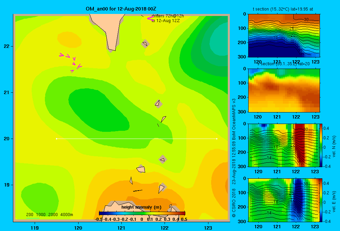Screen dimensions: 340x231
Task: Click the east endpoint of the white section line
Action: tap(217, 139)
